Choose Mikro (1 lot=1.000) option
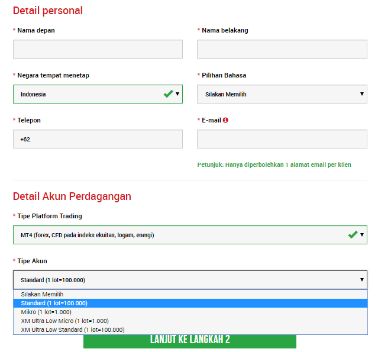The image size is (378, 352). click(190, 312)
